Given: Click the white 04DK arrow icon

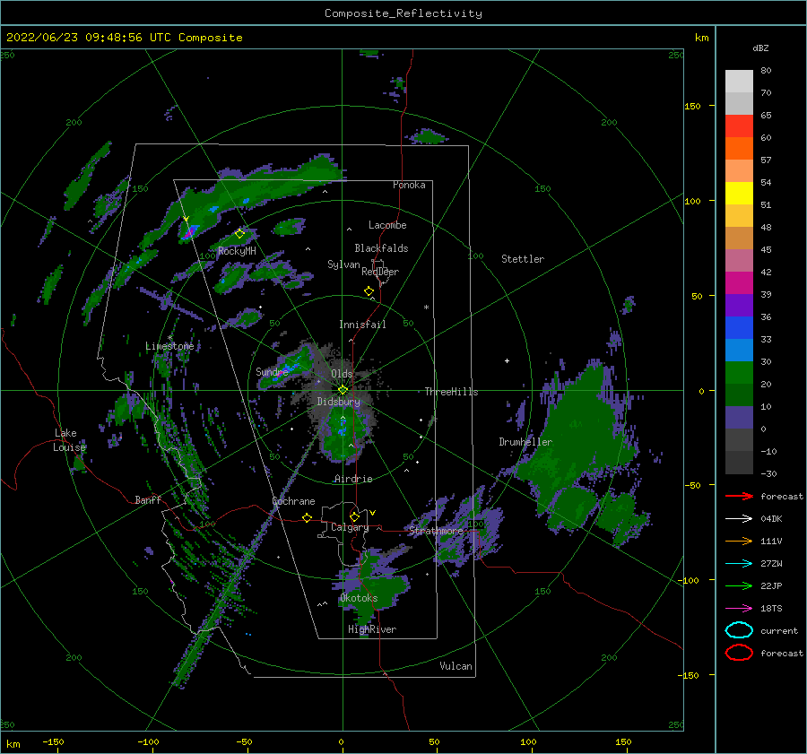Looking at the screenshot, I should (x=739, y=518).
